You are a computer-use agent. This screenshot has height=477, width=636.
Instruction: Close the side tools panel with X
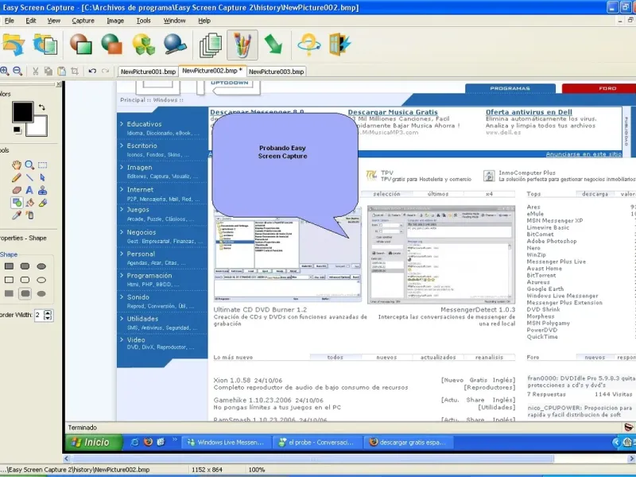[x=58, y=84]
